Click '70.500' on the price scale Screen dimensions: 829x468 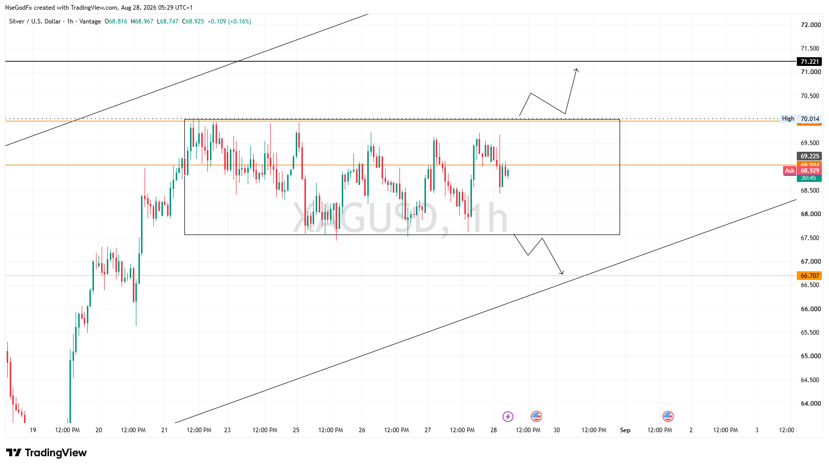811,96
